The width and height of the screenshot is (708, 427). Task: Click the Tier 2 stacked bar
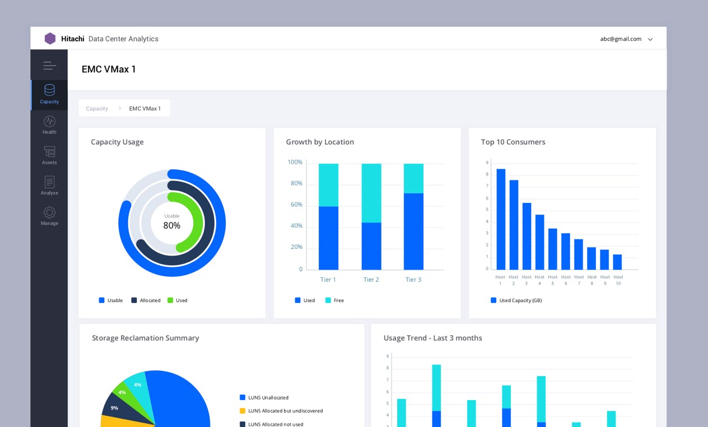point(371,217)
